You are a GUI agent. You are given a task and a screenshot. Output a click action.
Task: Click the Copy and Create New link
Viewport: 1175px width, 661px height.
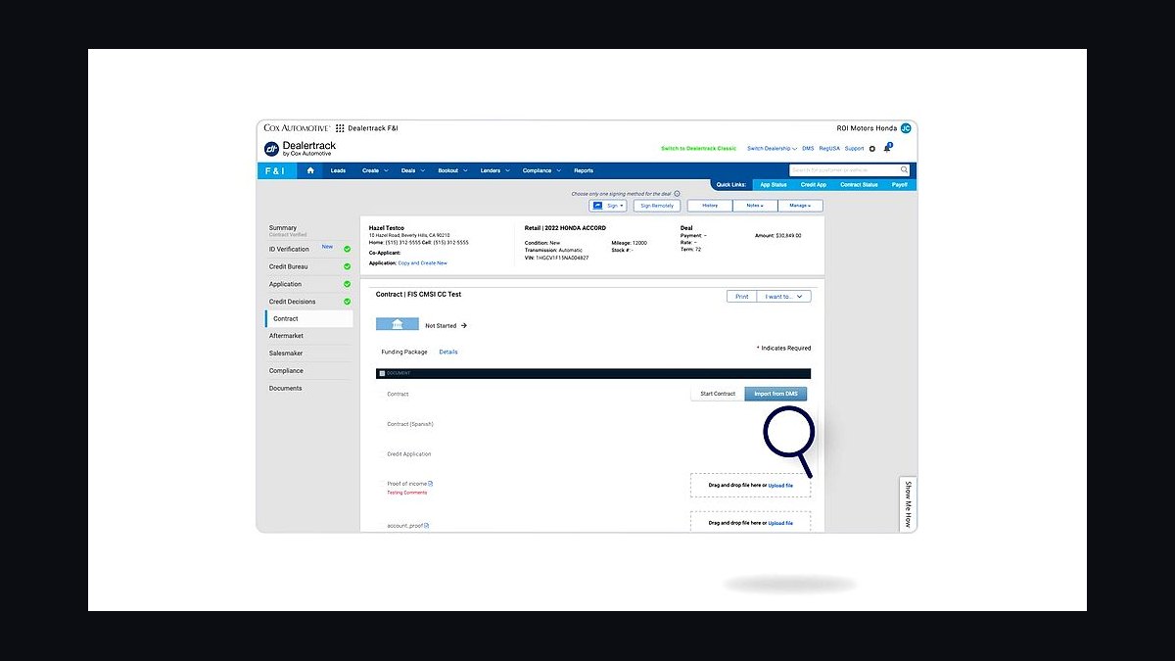(422, 262)
